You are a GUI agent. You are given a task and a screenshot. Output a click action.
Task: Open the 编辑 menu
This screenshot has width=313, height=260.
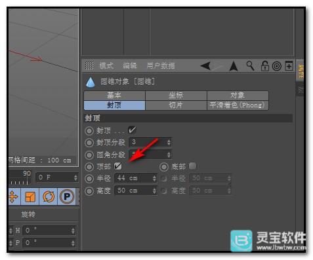(x=129, y=65)
